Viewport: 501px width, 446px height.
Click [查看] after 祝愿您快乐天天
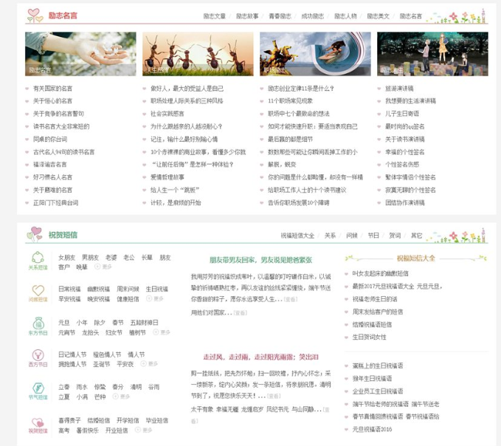(x=274, y=396)
